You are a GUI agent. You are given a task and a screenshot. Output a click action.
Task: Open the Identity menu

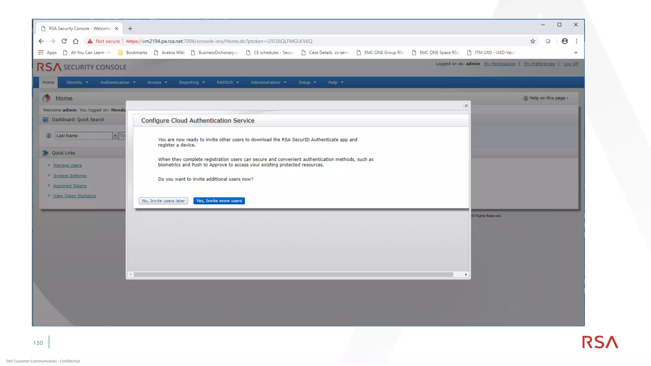[77, 83]
